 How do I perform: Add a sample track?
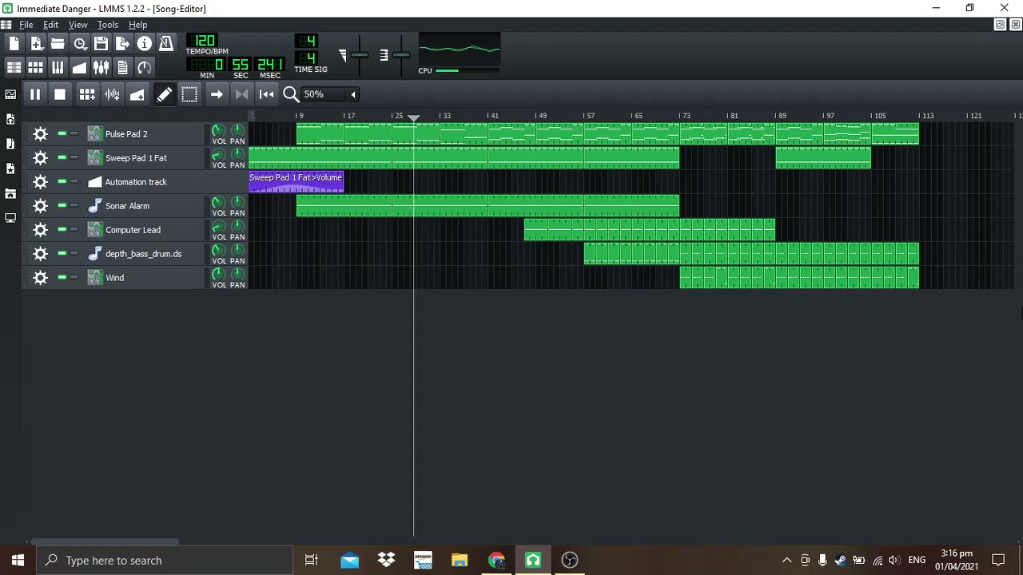112,94
